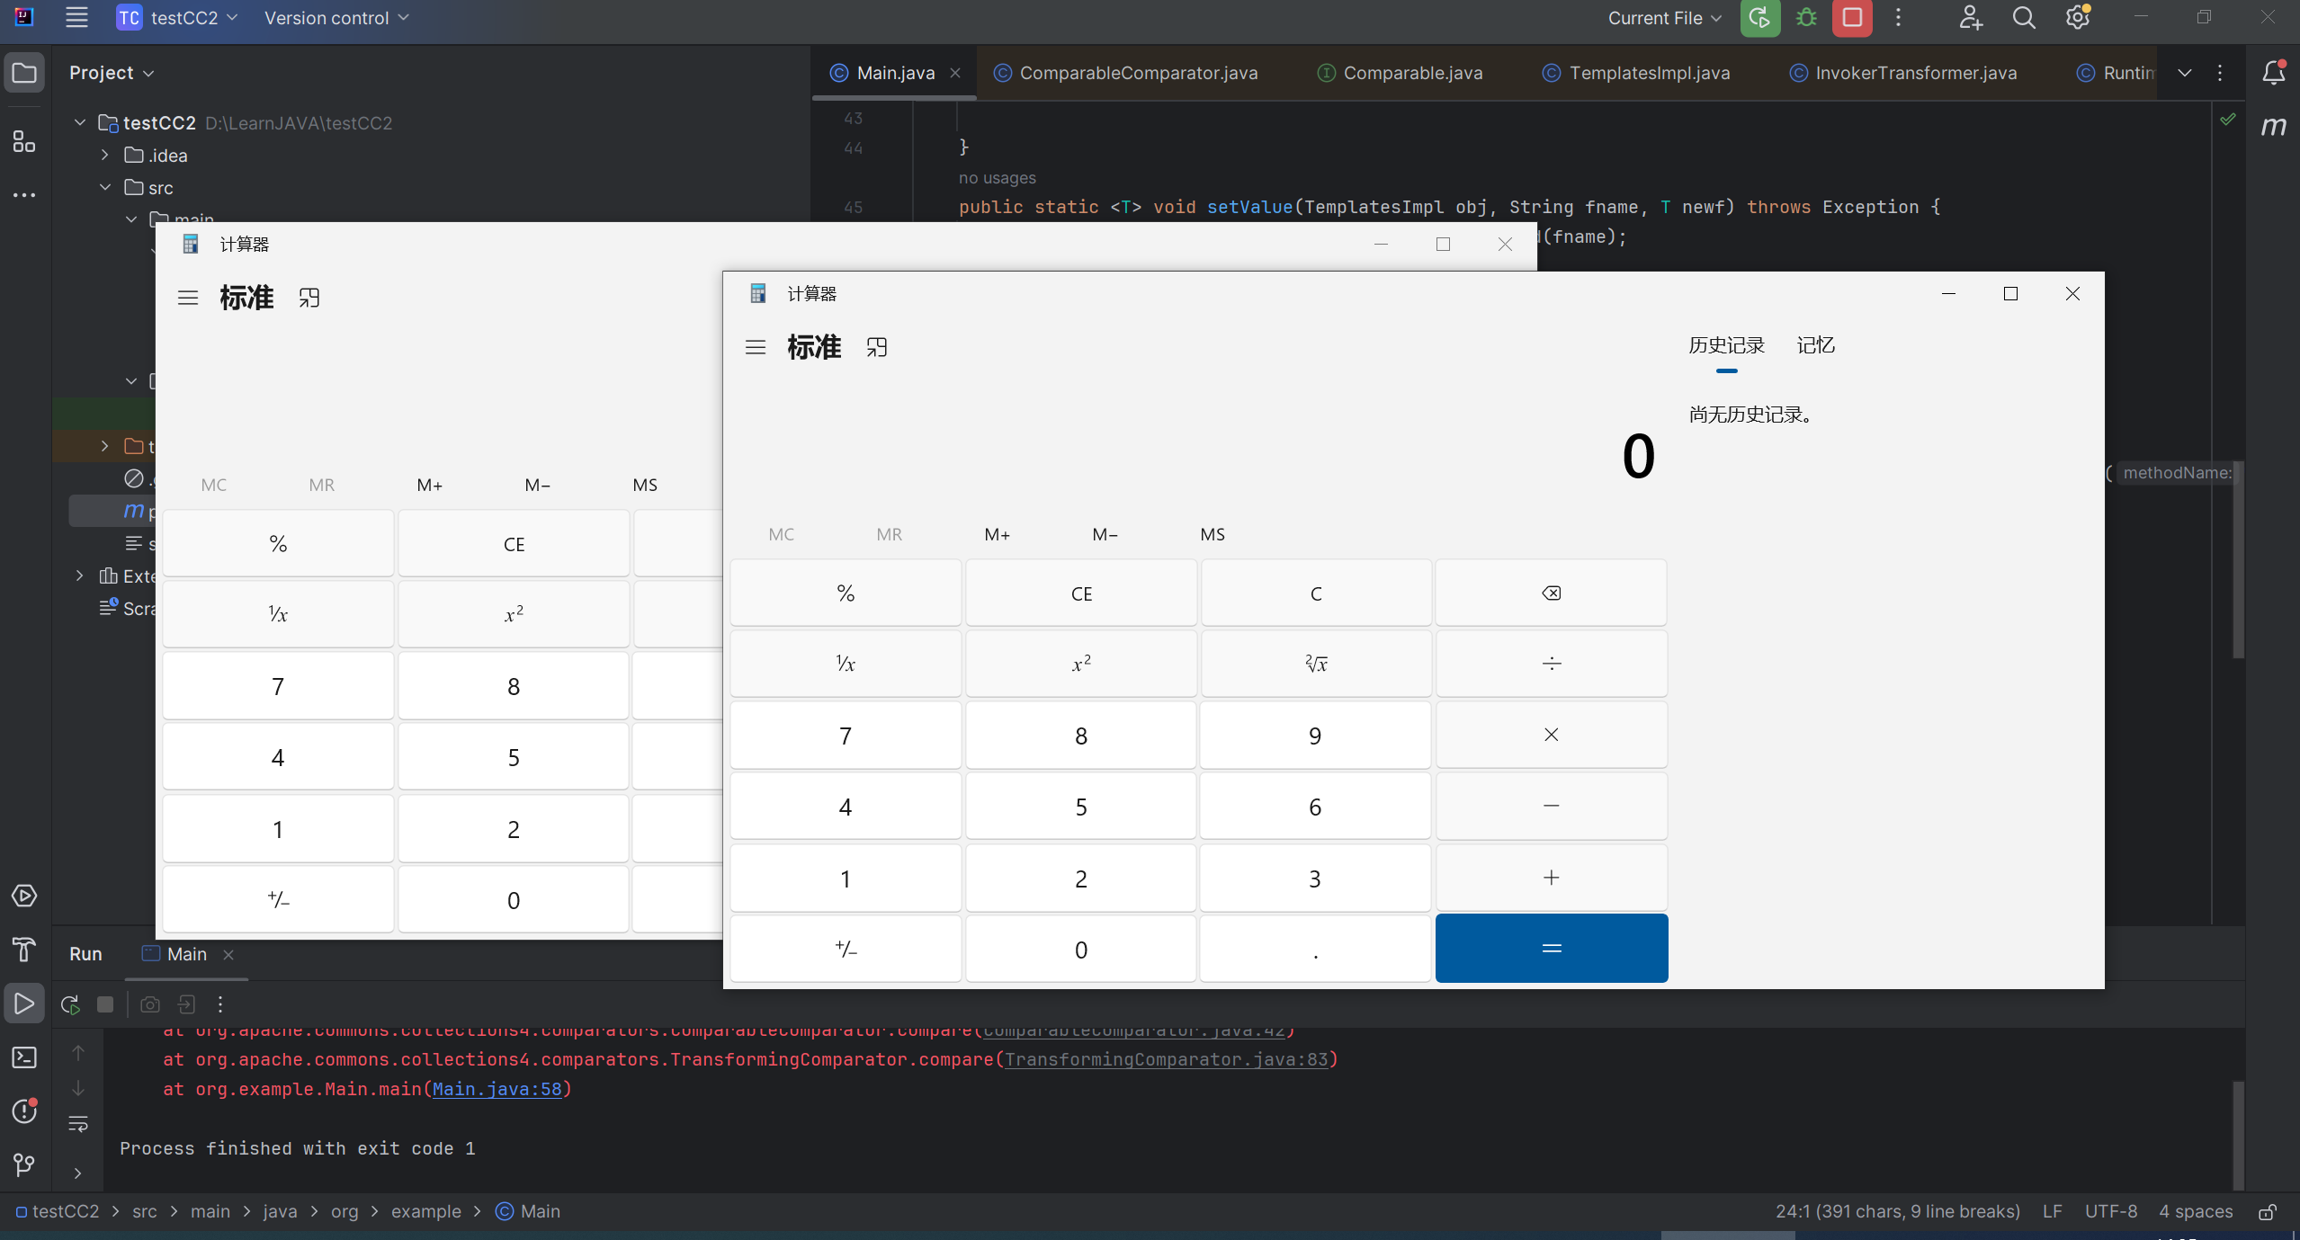This screenshot has width=2300, height=1240.
Task: Click the x² squared function button
Action: (x=1079, y=663)
